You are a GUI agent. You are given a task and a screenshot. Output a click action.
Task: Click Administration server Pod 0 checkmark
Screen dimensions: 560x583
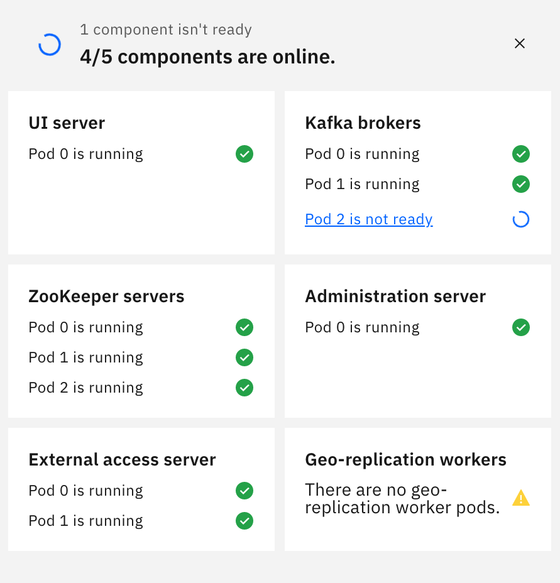(x=521, y=327)
